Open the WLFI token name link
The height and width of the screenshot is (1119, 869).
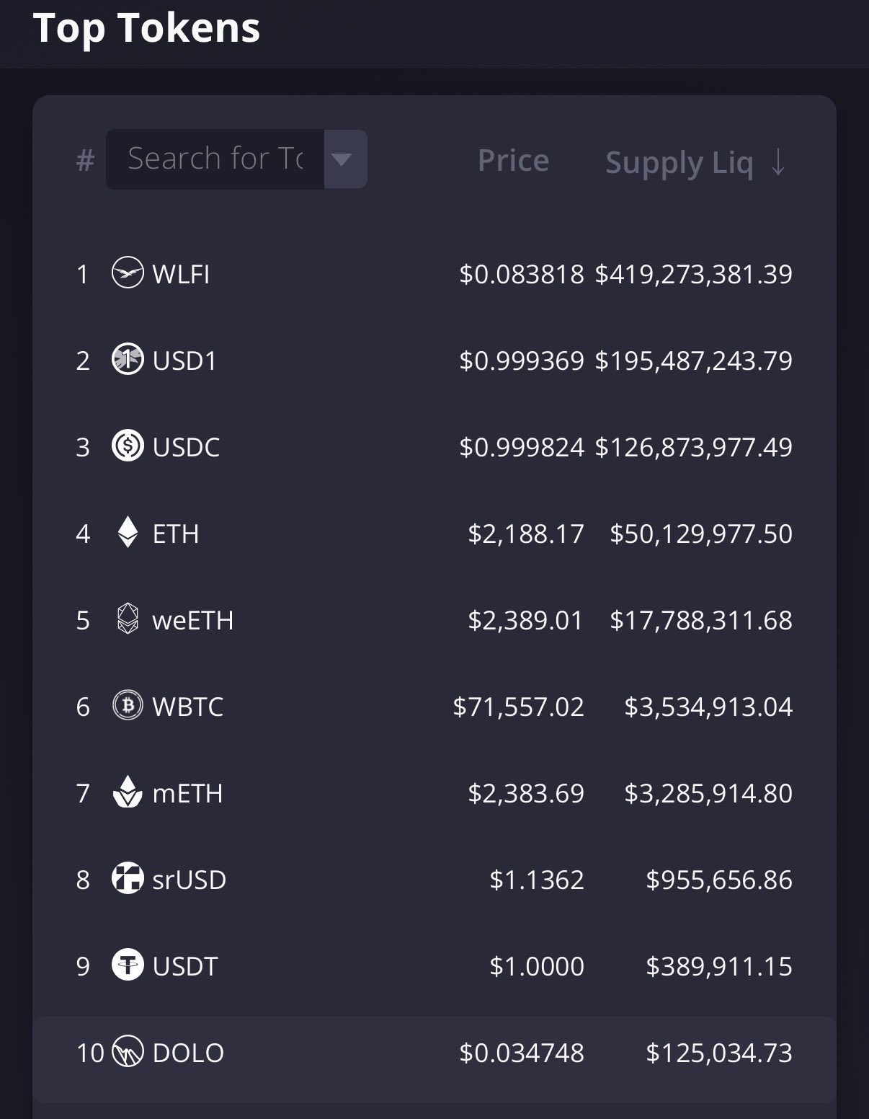181,275
